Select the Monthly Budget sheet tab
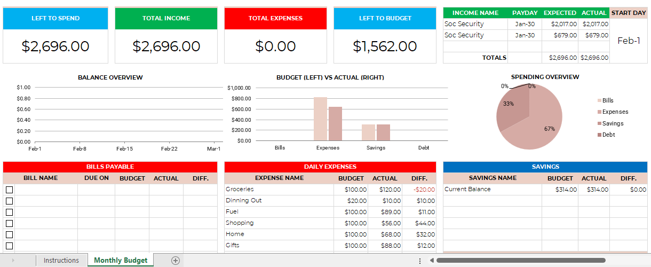Image resolution: width=651 pixels, height=267 pixels. pos(121,261)
